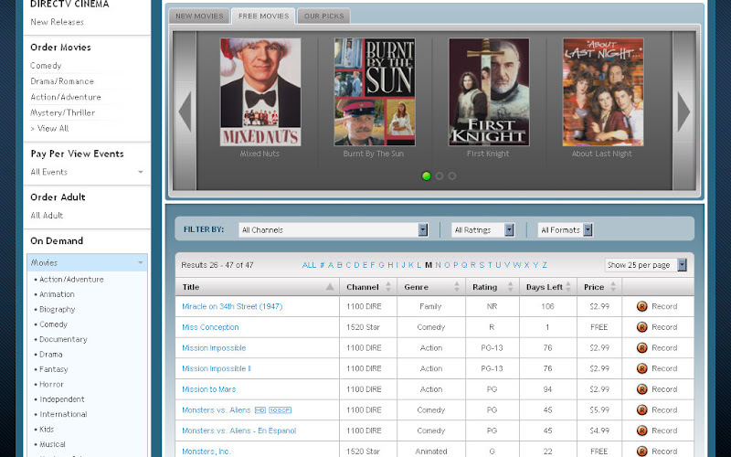This screenshot has width=731, height=457.
Task: Select Fantasy in On Demand list
Action: (54, 369)
